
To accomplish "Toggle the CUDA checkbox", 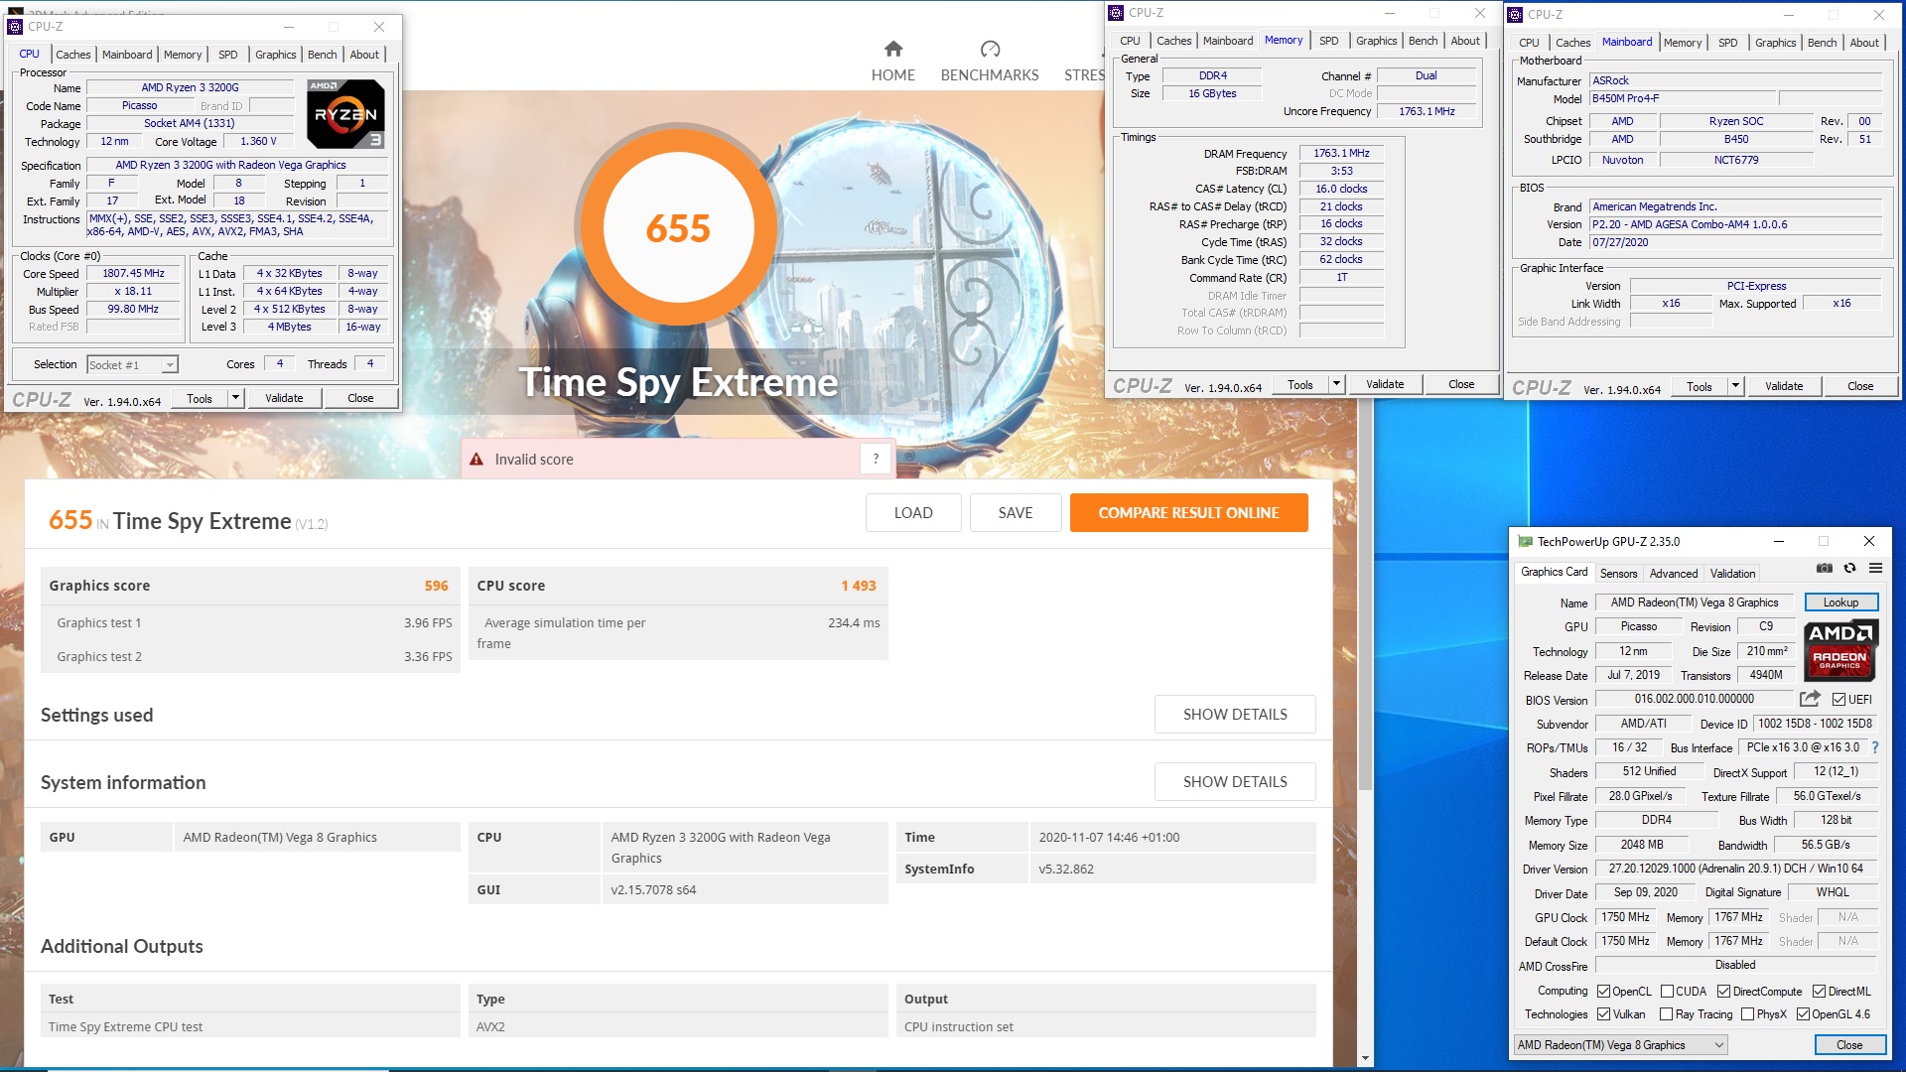I will click(1667, 992).
